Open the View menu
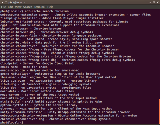Viewport: 160px width, 125px height. coord(18,7)
